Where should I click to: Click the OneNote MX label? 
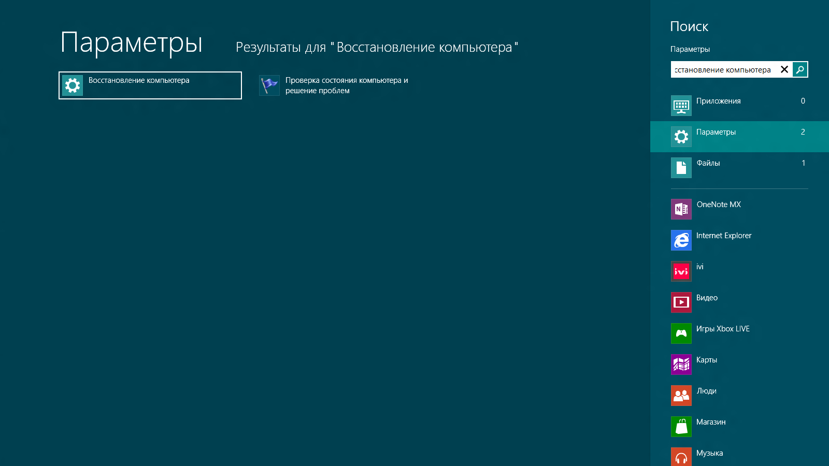(719, 205)
